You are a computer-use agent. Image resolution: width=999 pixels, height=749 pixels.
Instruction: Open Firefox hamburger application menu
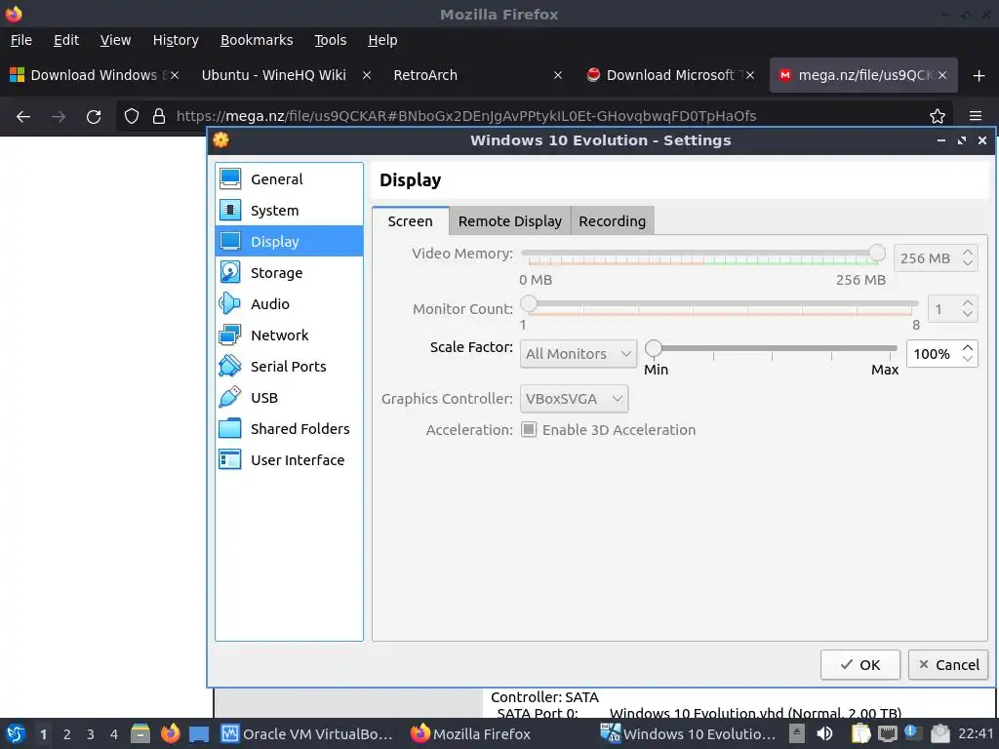[x=975, y=117]
